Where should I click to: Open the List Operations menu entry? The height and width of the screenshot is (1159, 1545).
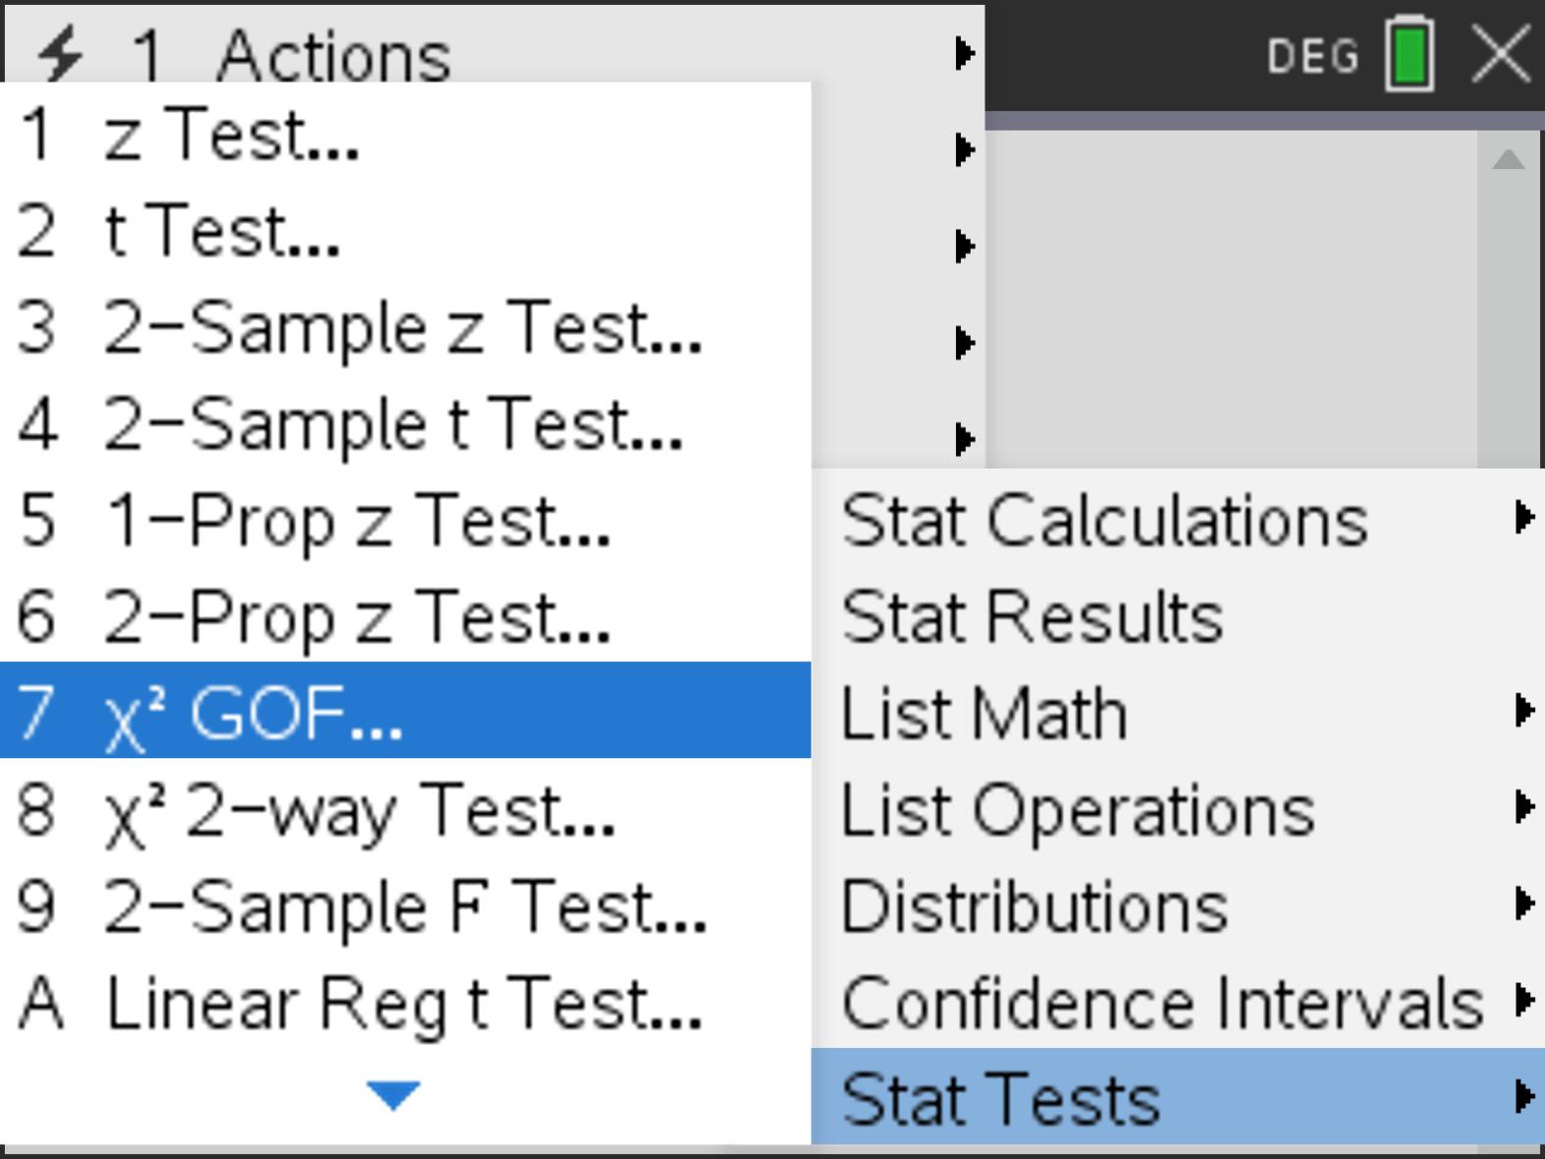[1078, 809]
